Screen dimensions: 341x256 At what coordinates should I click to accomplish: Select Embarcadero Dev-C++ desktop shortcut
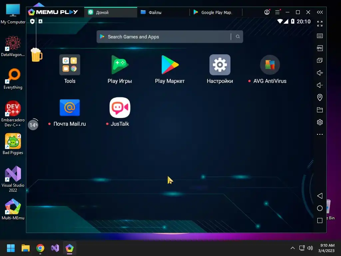coord(13,113)
